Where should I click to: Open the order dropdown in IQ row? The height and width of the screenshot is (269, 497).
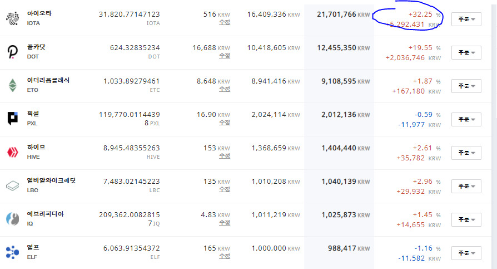[466, 220]
